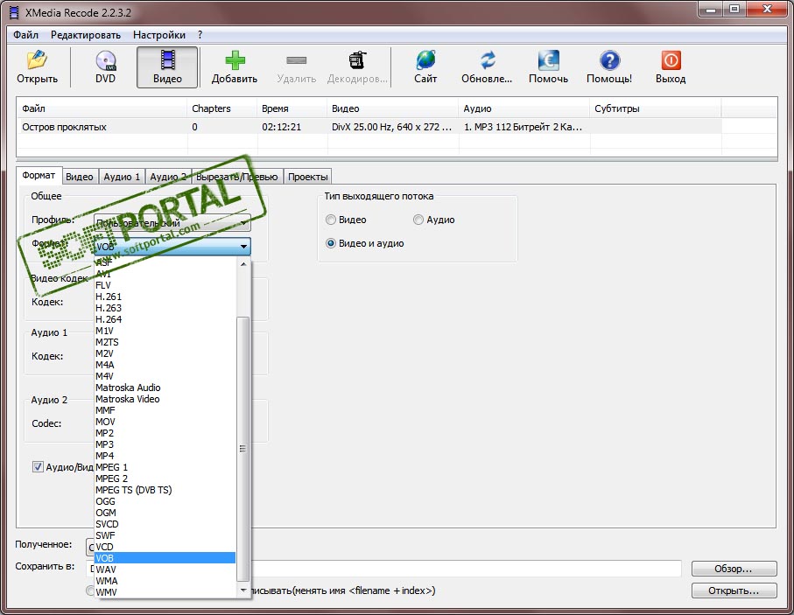Select the Аудио output stream radio button

click(x=418, y=220)
